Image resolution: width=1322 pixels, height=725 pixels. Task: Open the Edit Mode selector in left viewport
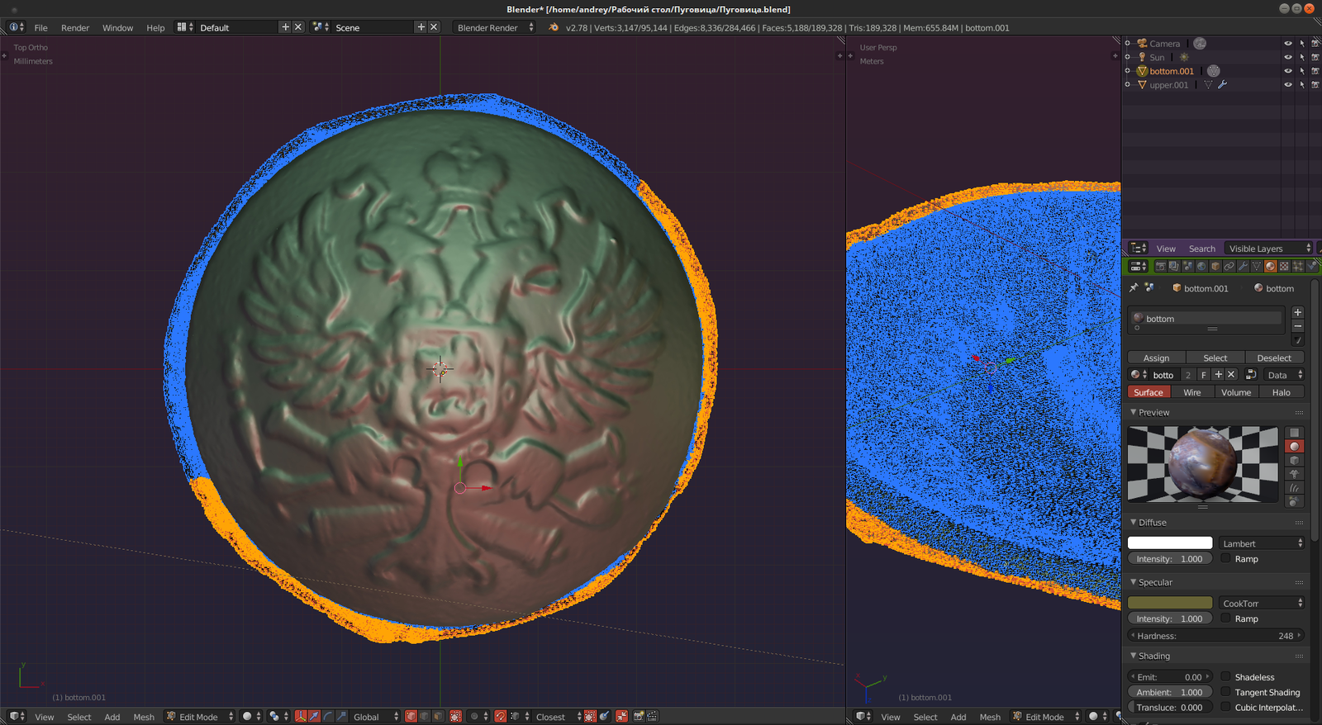point(199,717)
